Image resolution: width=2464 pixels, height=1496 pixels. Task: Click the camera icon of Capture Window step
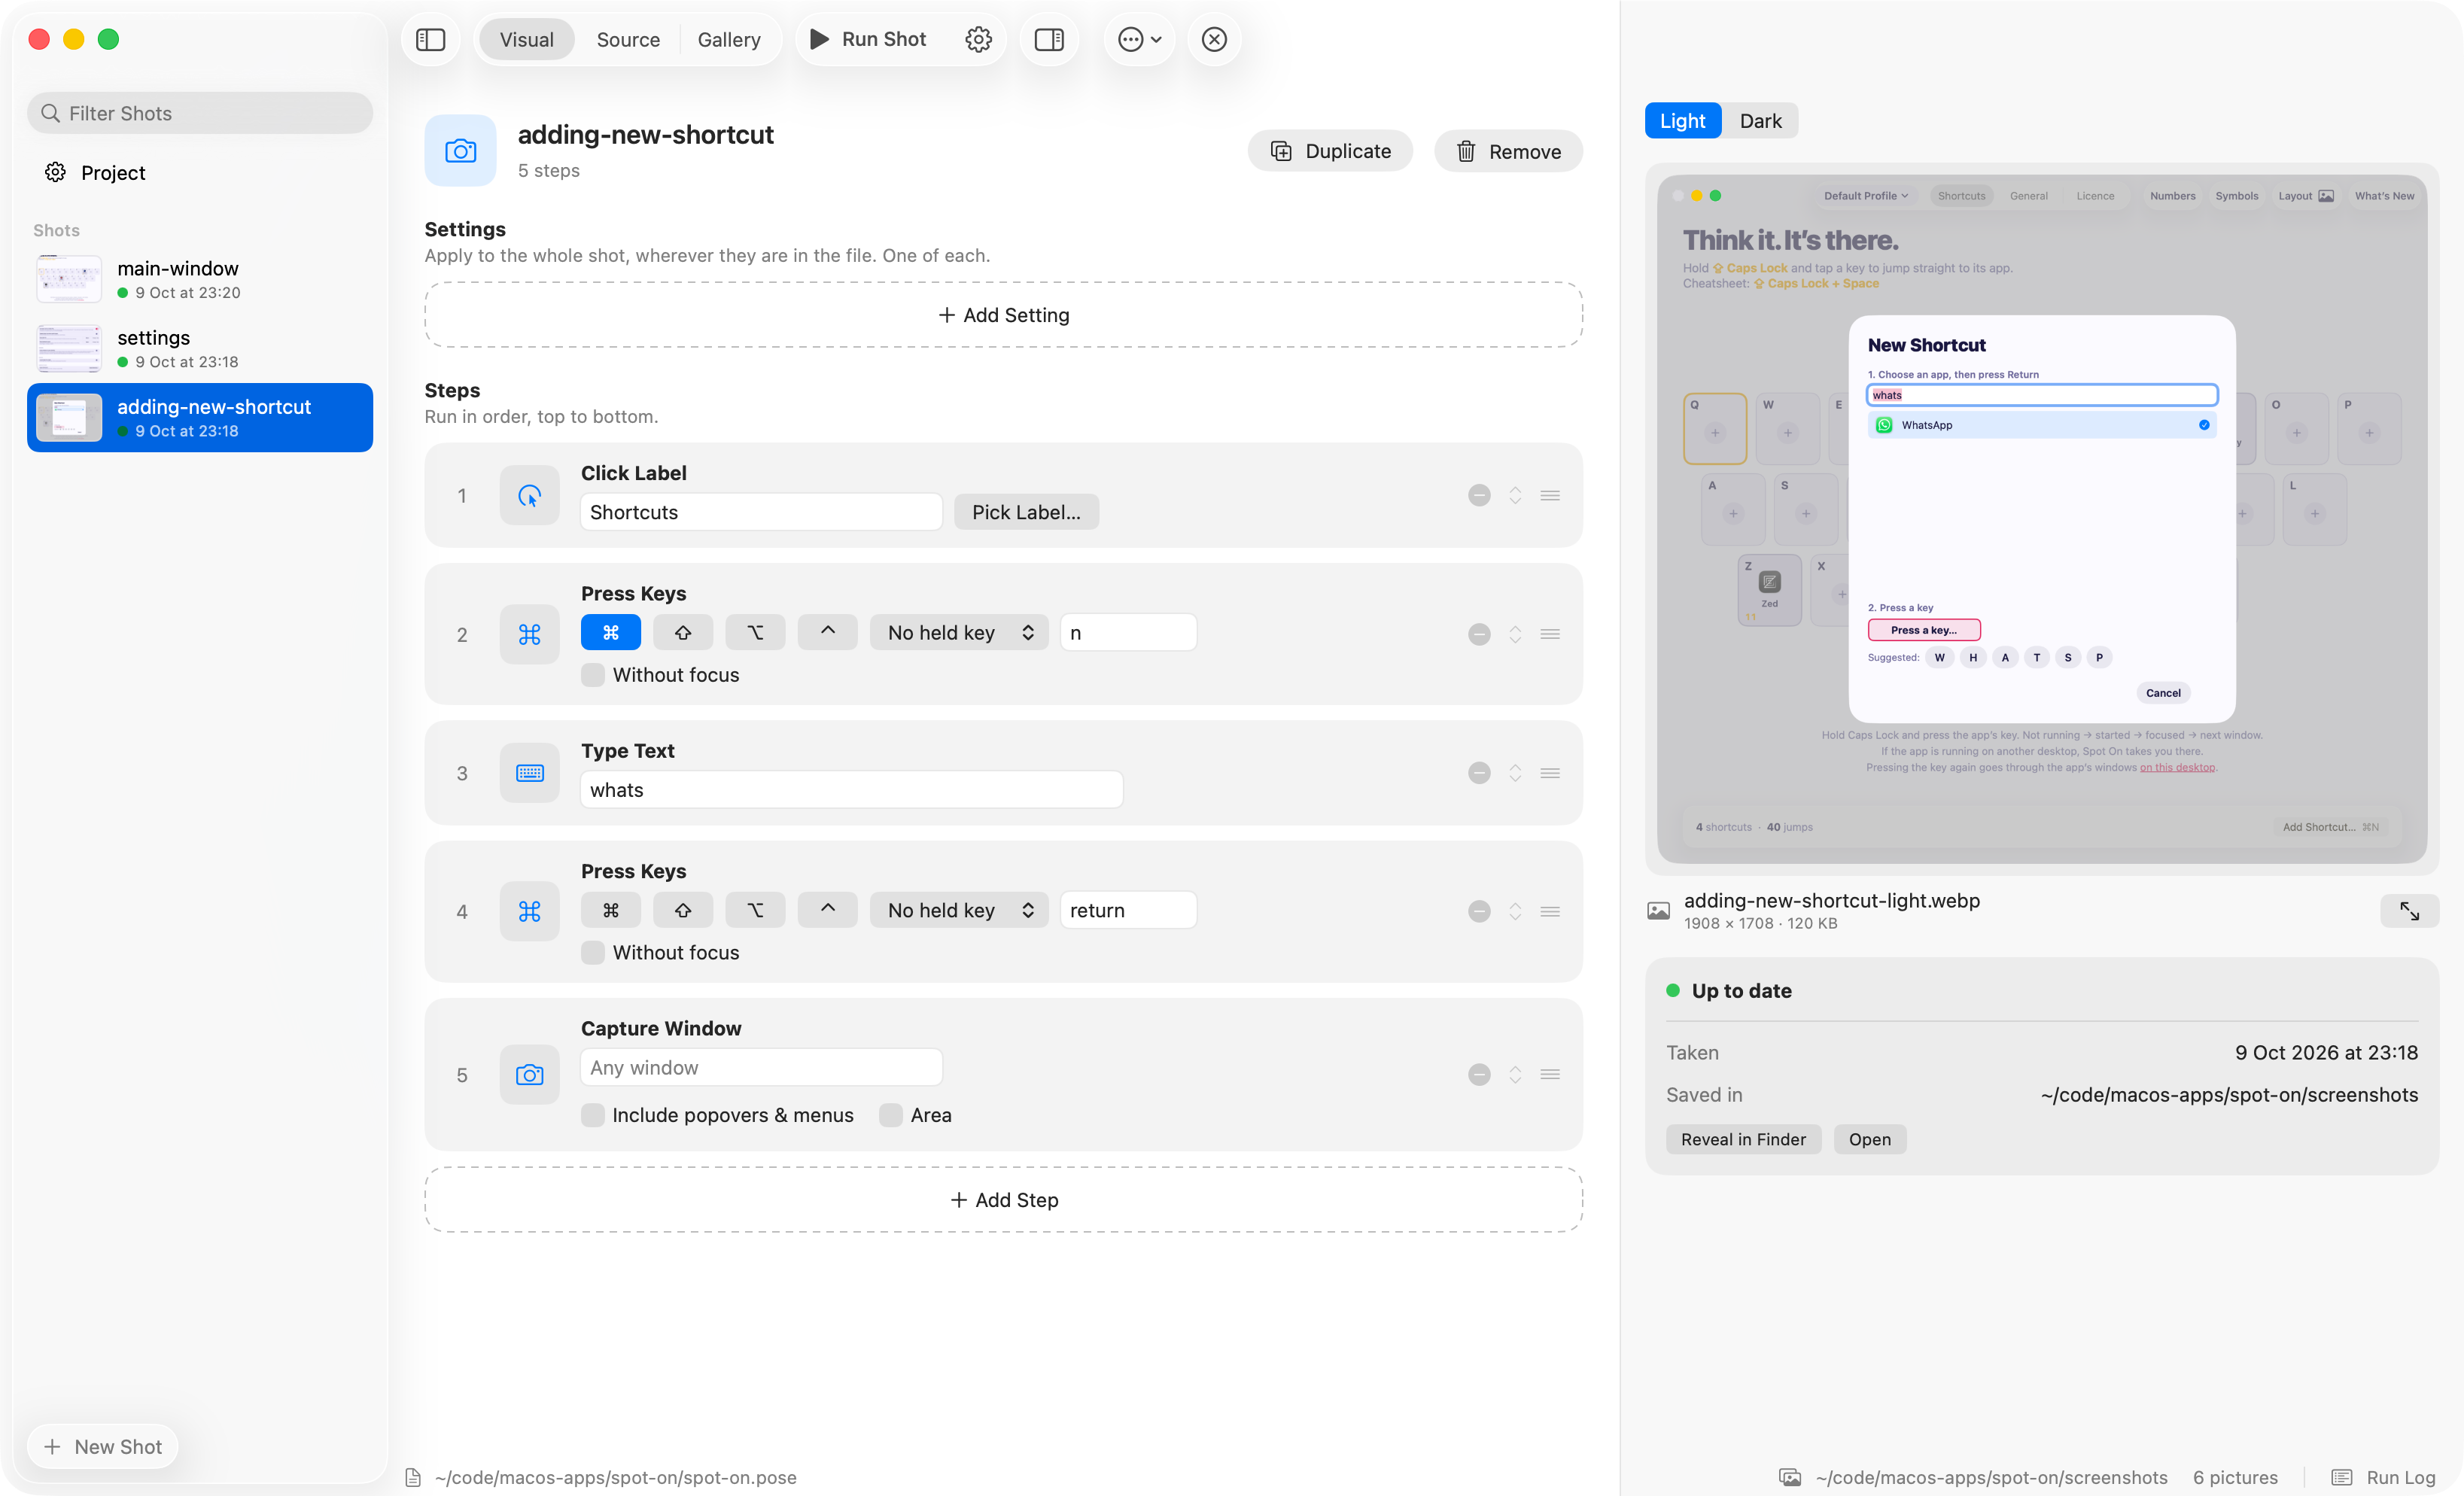529,1074
